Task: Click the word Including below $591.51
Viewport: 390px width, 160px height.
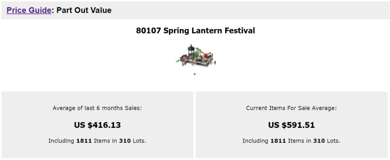Action: [x=256, y=141]
